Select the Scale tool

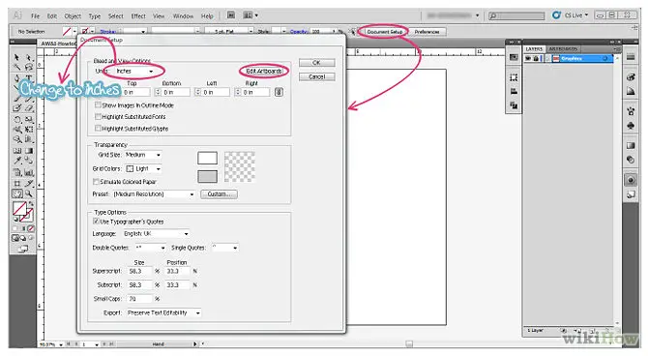pyautogui.click(x=28, y=120)
